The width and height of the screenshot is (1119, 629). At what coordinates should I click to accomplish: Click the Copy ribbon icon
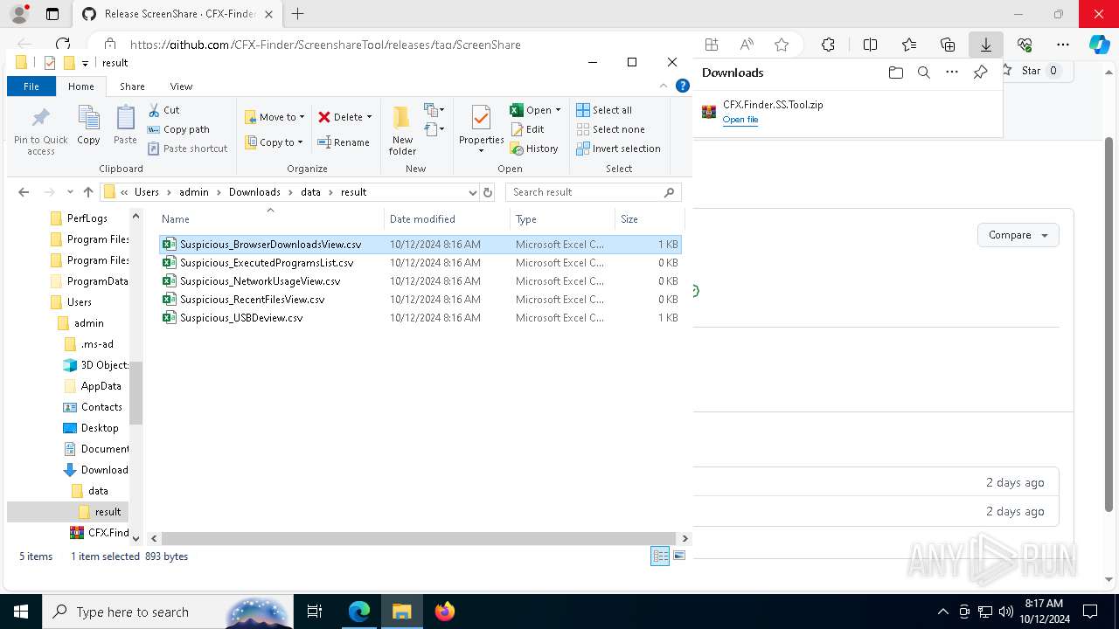click(88, 125)
